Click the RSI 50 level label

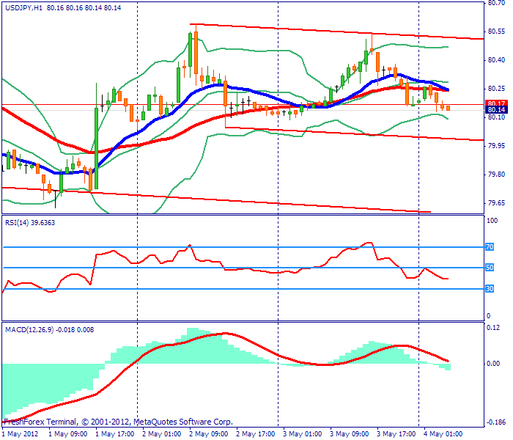click(x=490, y=268)
